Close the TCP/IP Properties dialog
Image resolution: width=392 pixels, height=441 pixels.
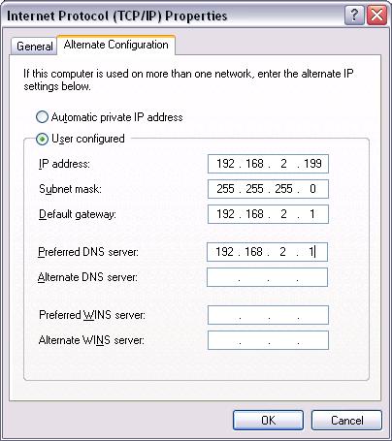click(376, 16)
